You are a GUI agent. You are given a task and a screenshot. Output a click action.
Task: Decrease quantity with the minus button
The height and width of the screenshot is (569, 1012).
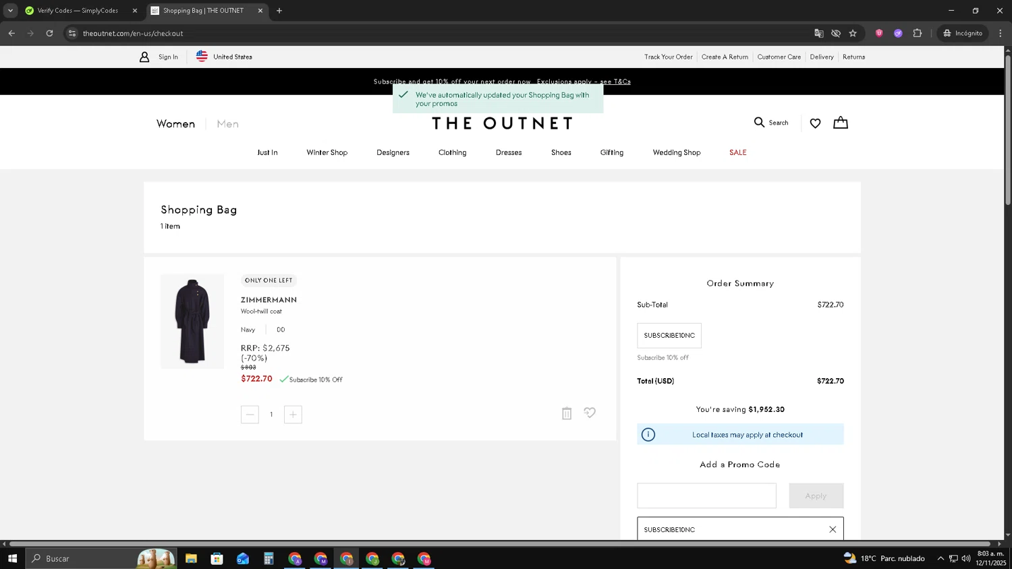tap(250, 415)
